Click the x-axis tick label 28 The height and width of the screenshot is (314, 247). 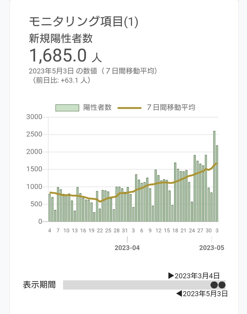pos(117,231)
